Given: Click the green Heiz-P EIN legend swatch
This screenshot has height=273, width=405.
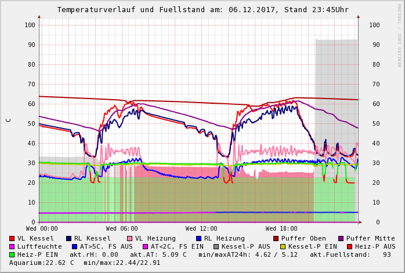Looking at the screenshot, I should 12,254.
